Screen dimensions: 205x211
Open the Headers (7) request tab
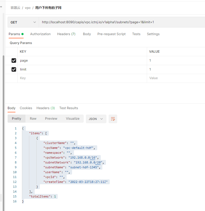tap(66, 34)
